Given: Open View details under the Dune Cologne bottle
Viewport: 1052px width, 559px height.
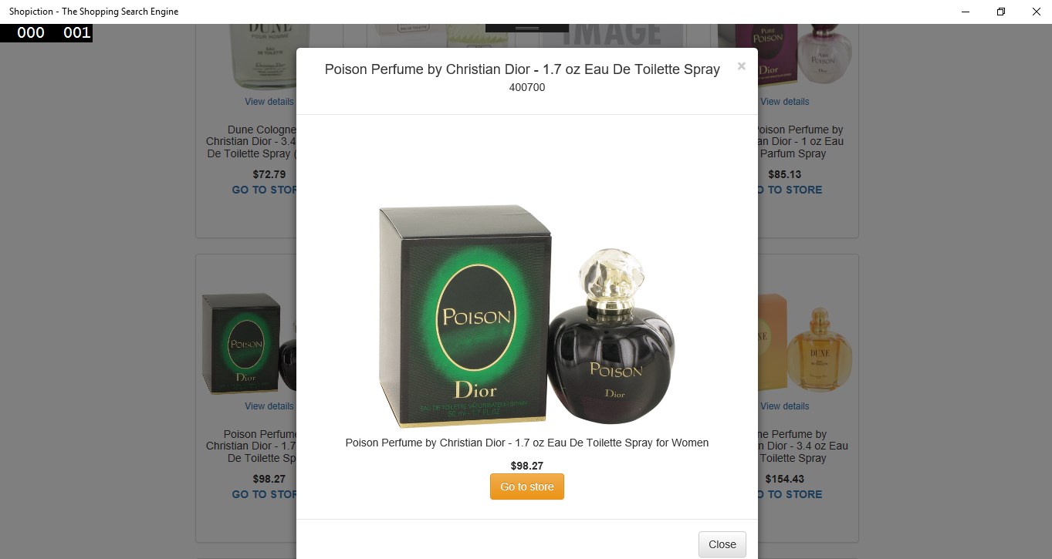Looking at the screenshot, I should click(x=269, y=102).
